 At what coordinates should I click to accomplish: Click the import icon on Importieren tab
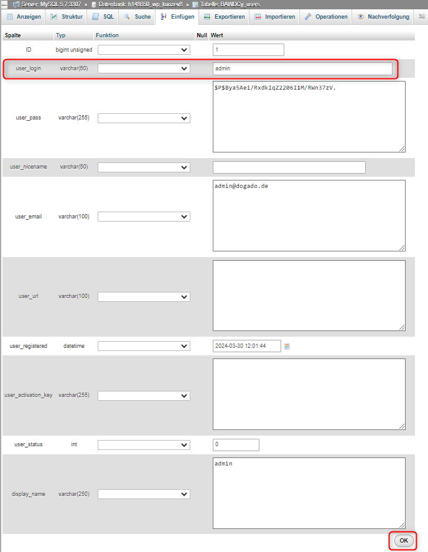pos(258,17)
